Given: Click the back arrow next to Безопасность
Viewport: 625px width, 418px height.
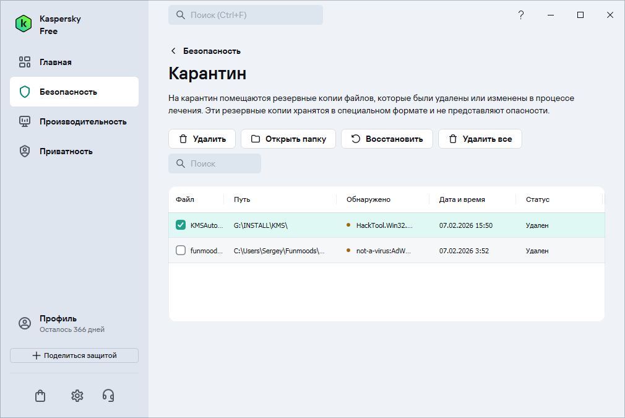Looking at the screenshot, I should 173,51.
